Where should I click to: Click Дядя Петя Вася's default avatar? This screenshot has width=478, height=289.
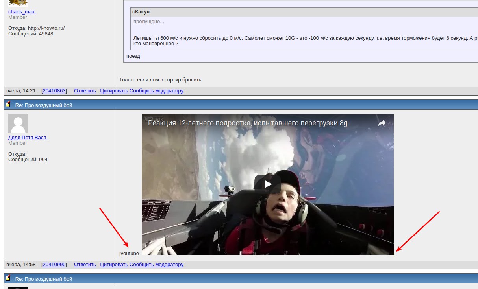coord(18,123)
